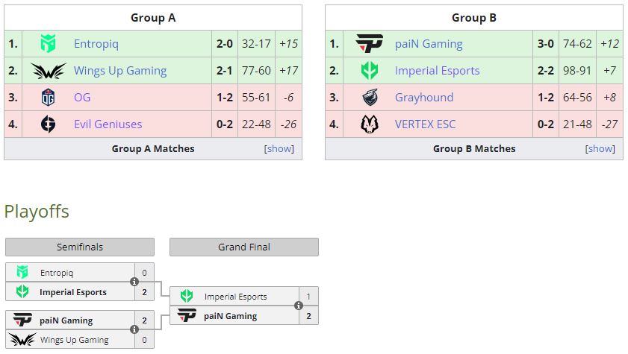Click the Entropiq logo in Group A
The height and width of the screenshot is (354, 628).
[49, 44]
